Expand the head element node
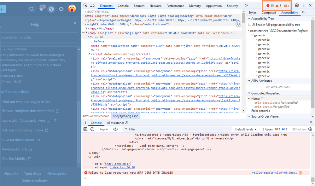Screen dimensions: 315x186 pyautogui.click(x=86, y=28)
